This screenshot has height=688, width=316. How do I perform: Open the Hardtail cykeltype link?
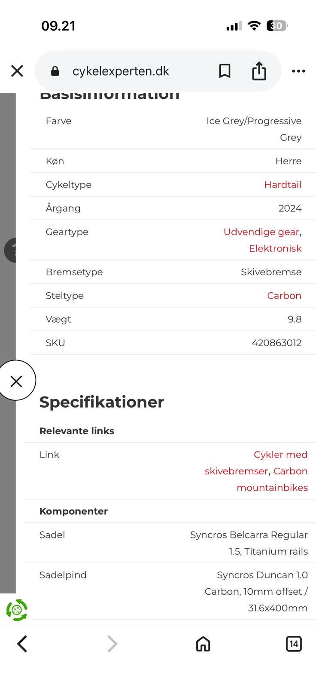click(x=283, y=184)
